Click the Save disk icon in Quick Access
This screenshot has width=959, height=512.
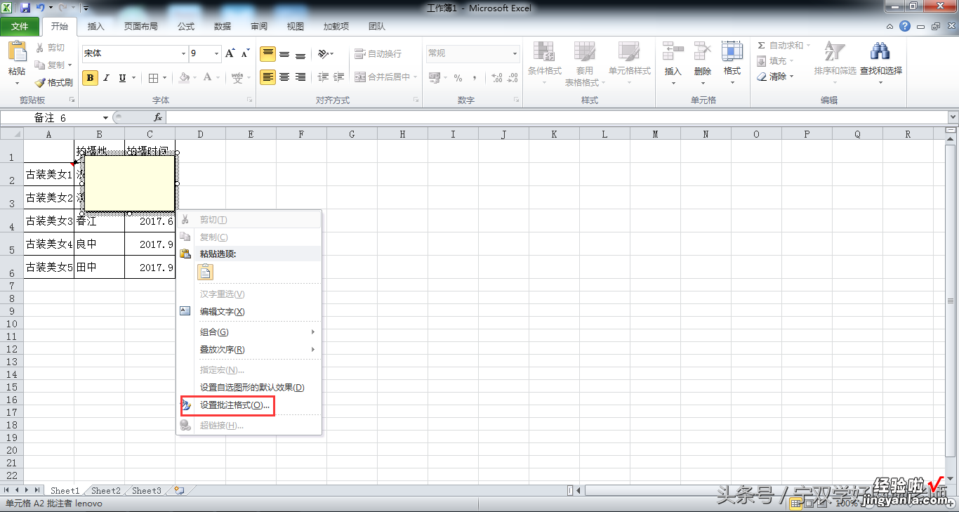click(25, 8)
